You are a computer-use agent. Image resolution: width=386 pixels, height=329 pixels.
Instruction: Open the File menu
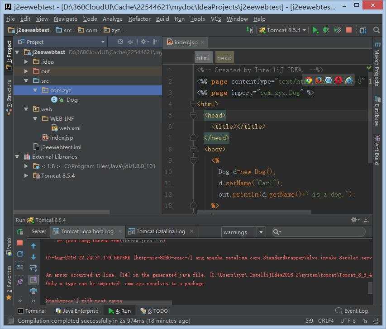(10, 19)
